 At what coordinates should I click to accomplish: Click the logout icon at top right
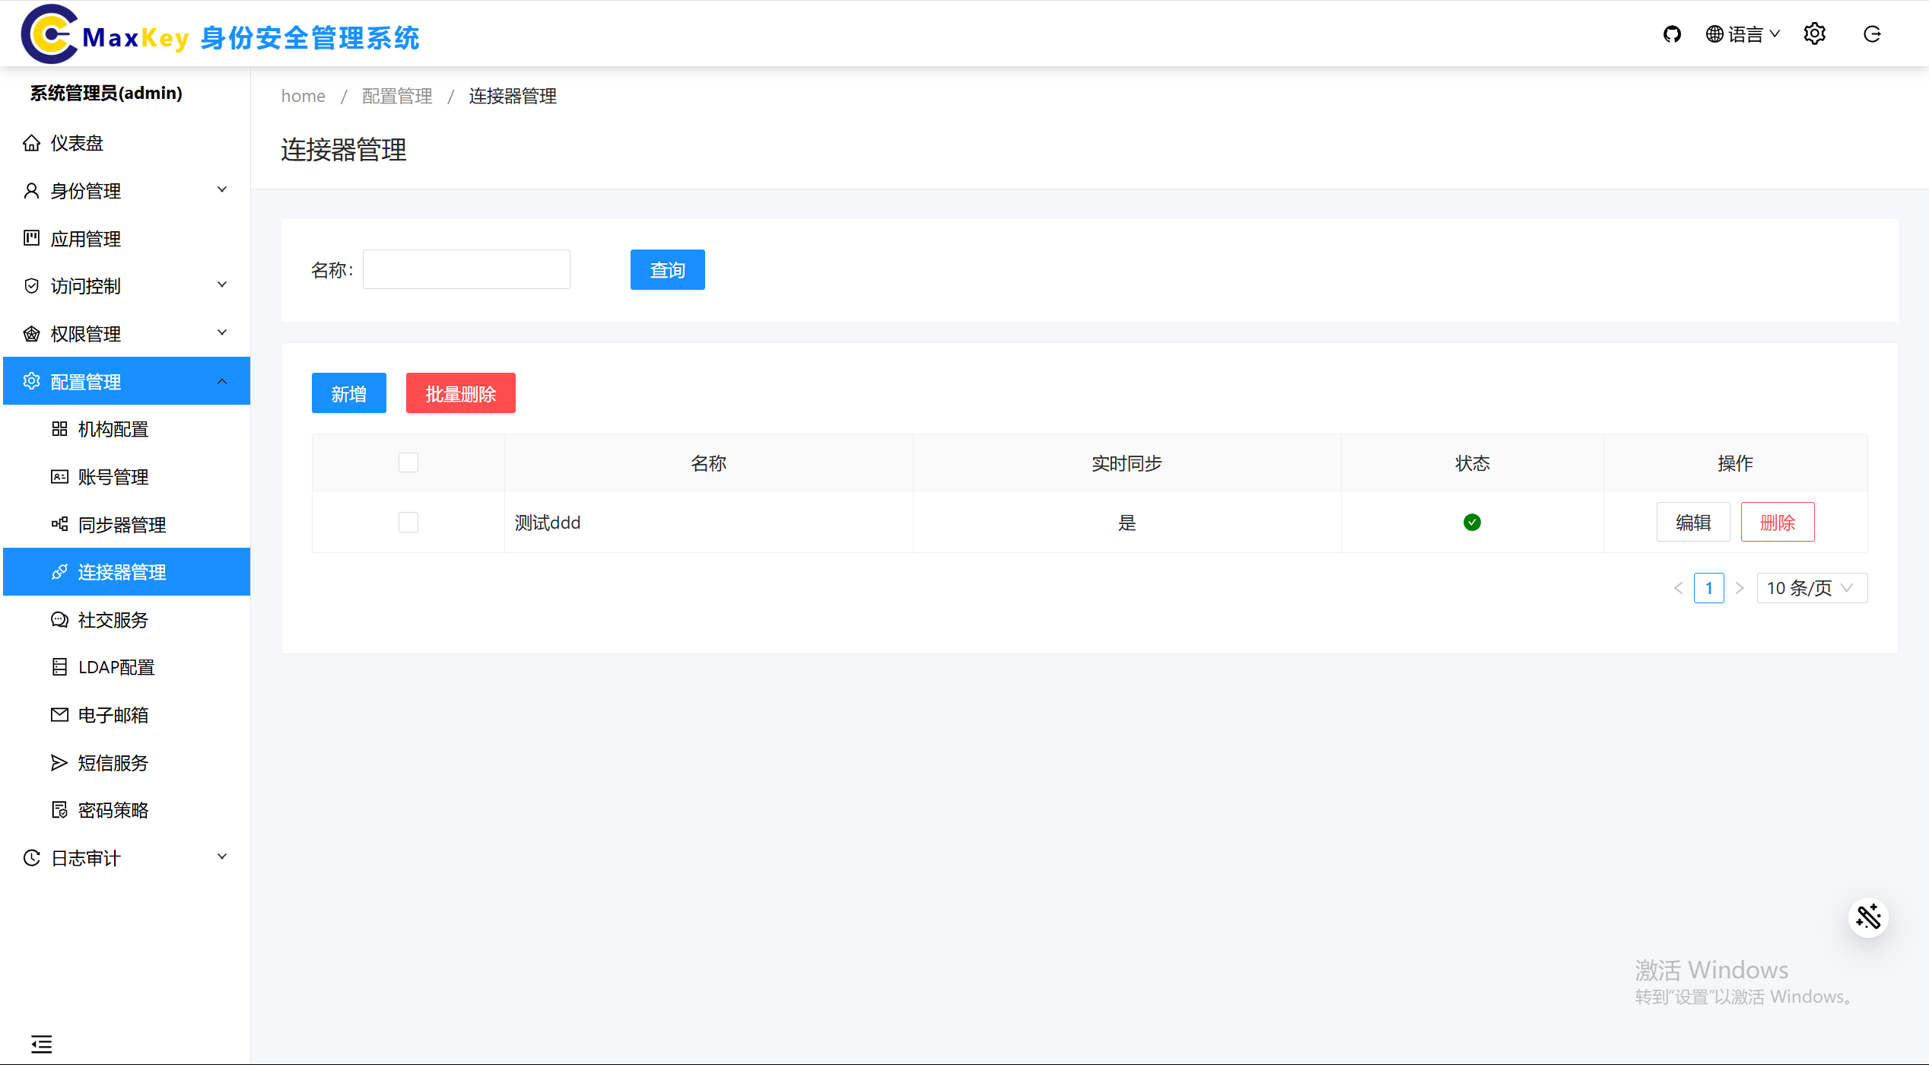pos(1872,34)
